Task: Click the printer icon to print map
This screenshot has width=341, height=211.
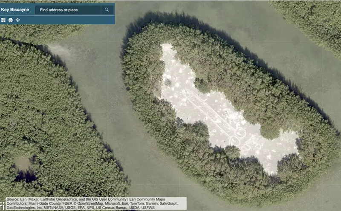Action: coord(10,20)
